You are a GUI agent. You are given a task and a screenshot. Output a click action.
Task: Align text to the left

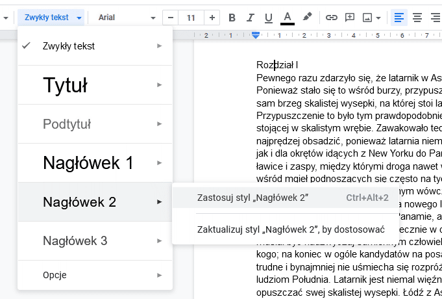click(399, 18)
